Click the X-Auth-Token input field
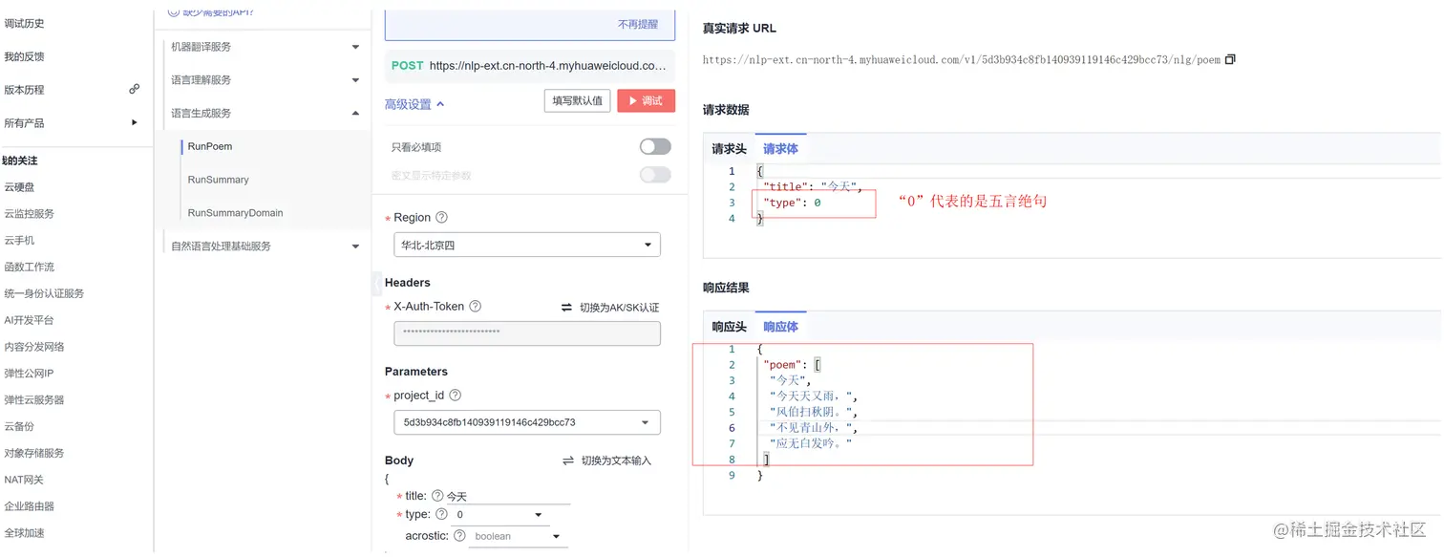The image size is (1444, 557). 527,332
